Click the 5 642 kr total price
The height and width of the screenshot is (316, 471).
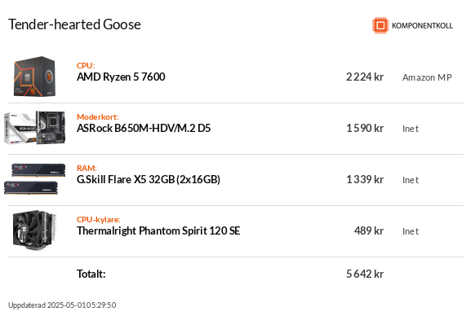(365, 274)
